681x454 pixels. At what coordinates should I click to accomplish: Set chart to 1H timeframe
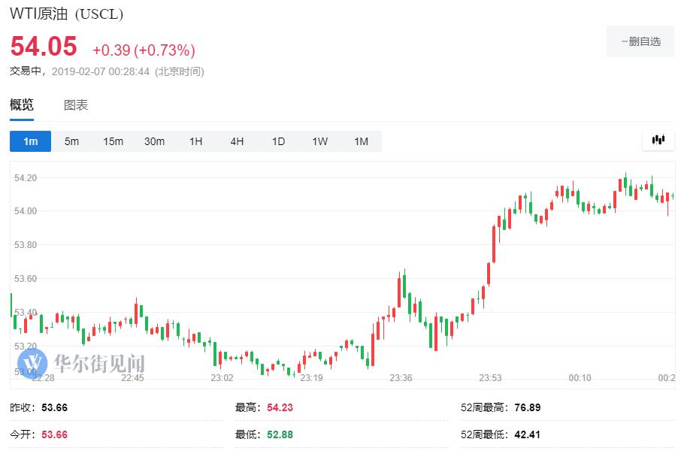(195, 141)
